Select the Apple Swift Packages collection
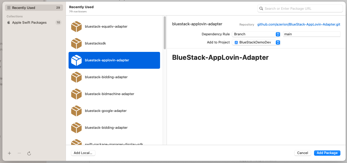The image size is (347, 163). pos(34,22)
